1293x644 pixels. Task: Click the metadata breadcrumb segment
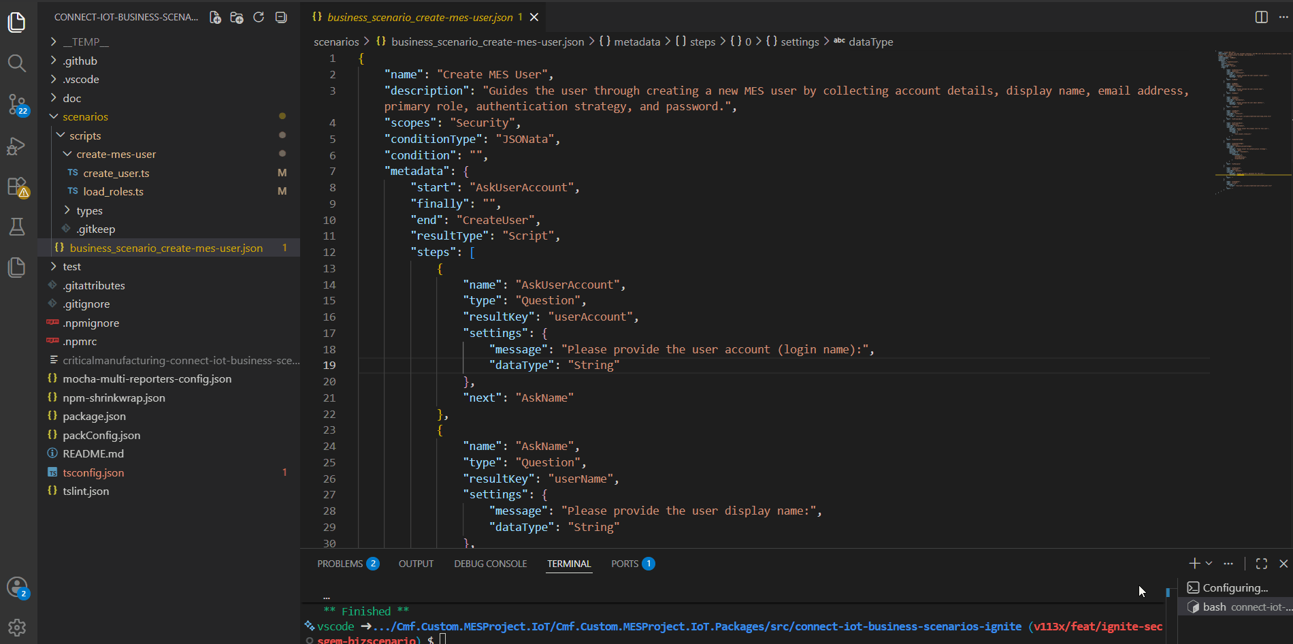[629, 42]
